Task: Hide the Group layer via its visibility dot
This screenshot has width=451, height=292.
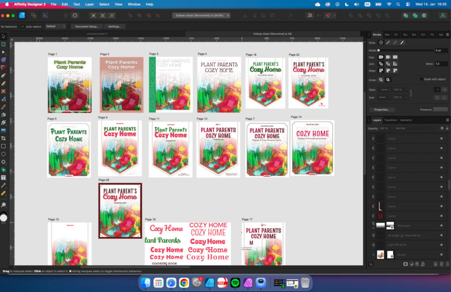Action: (x=442, y=255)
